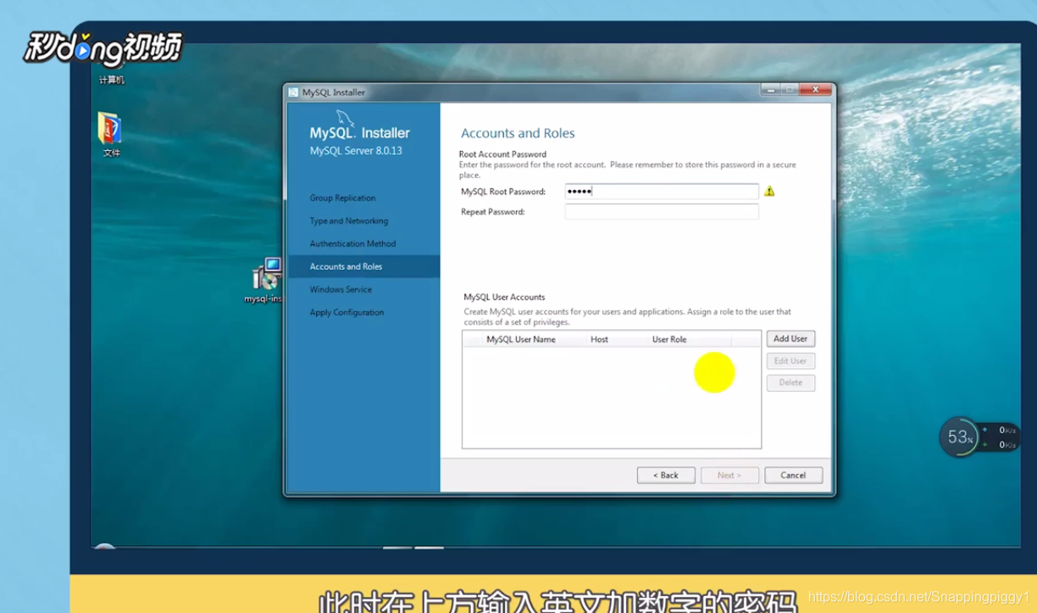Click the 53% memory usage widget

coord(959,437)
